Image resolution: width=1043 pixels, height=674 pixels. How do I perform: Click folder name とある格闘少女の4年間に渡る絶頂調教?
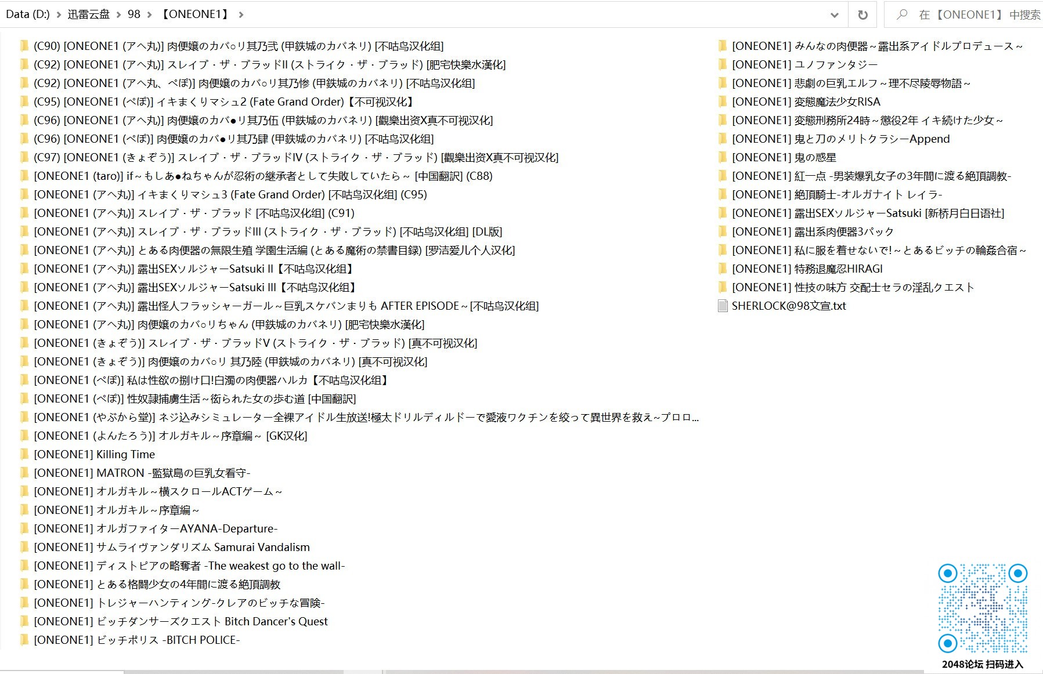157,584
